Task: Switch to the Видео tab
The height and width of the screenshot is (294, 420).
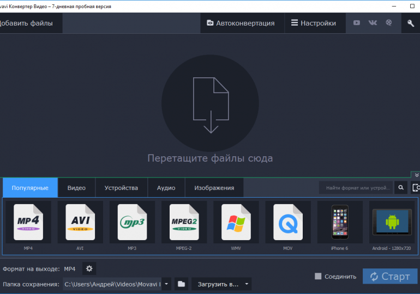Action: click(x=76, y=188)
